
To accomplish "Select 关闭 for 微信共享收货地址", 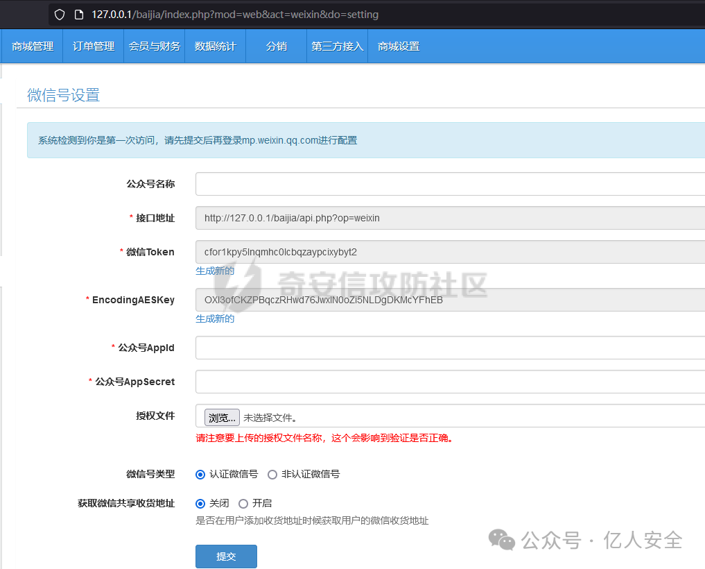I will click(x=200, y=504).
